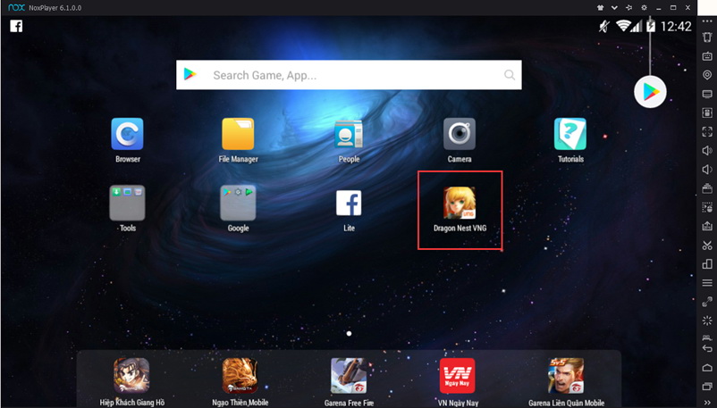This screenshot has width=717, height=408.
Task: Open Garena Free Fire from the dock
Action: coord(349,376)
